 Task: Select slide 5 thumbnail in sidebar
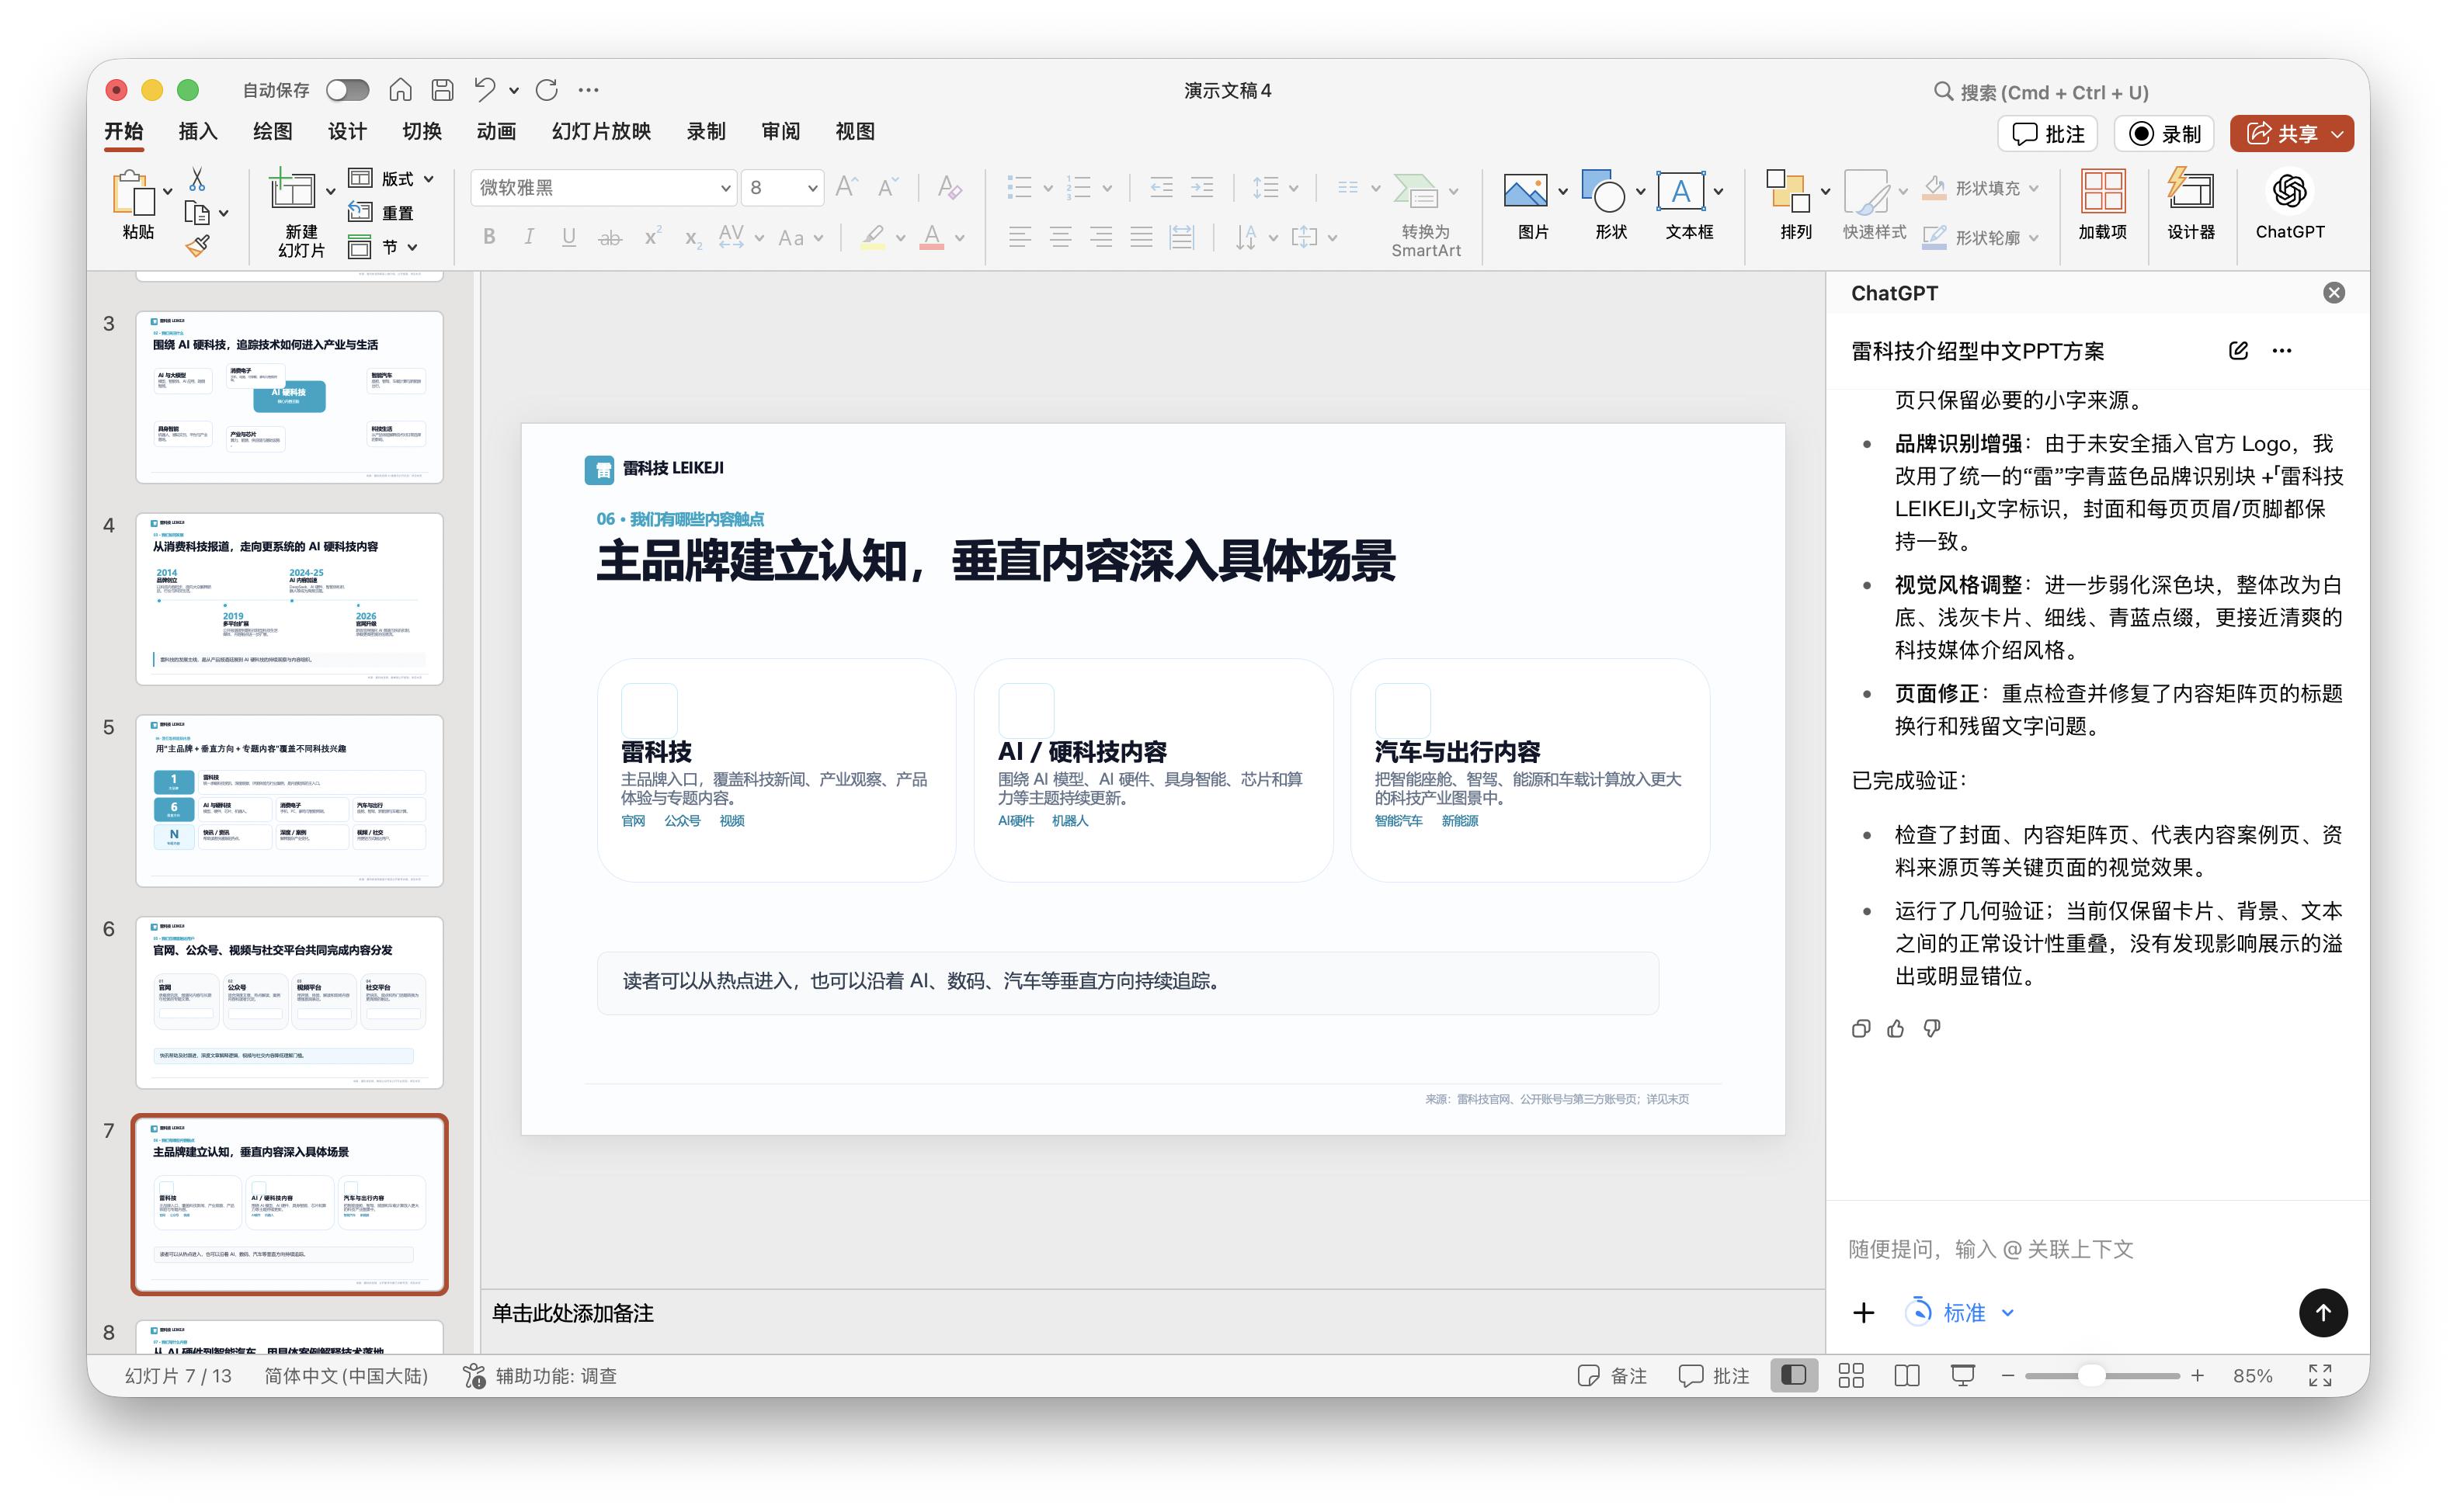[289, 800]
